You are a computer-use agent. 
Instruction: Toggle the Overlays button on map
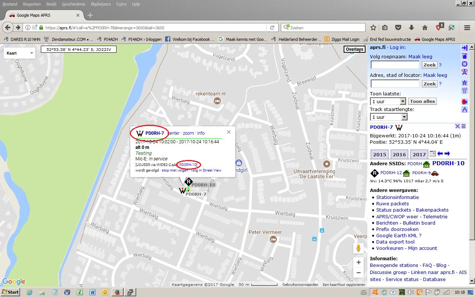pos(354,49)
